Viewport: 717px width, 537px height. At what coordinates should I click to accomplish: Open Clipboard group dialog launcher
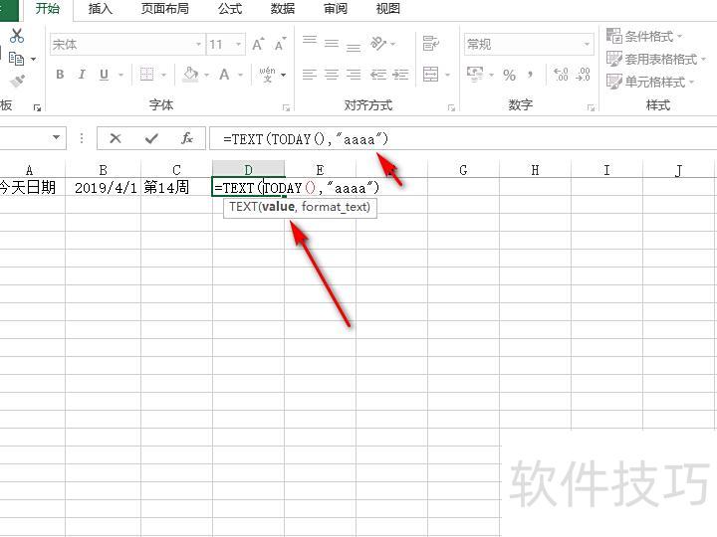coord(37,107)
